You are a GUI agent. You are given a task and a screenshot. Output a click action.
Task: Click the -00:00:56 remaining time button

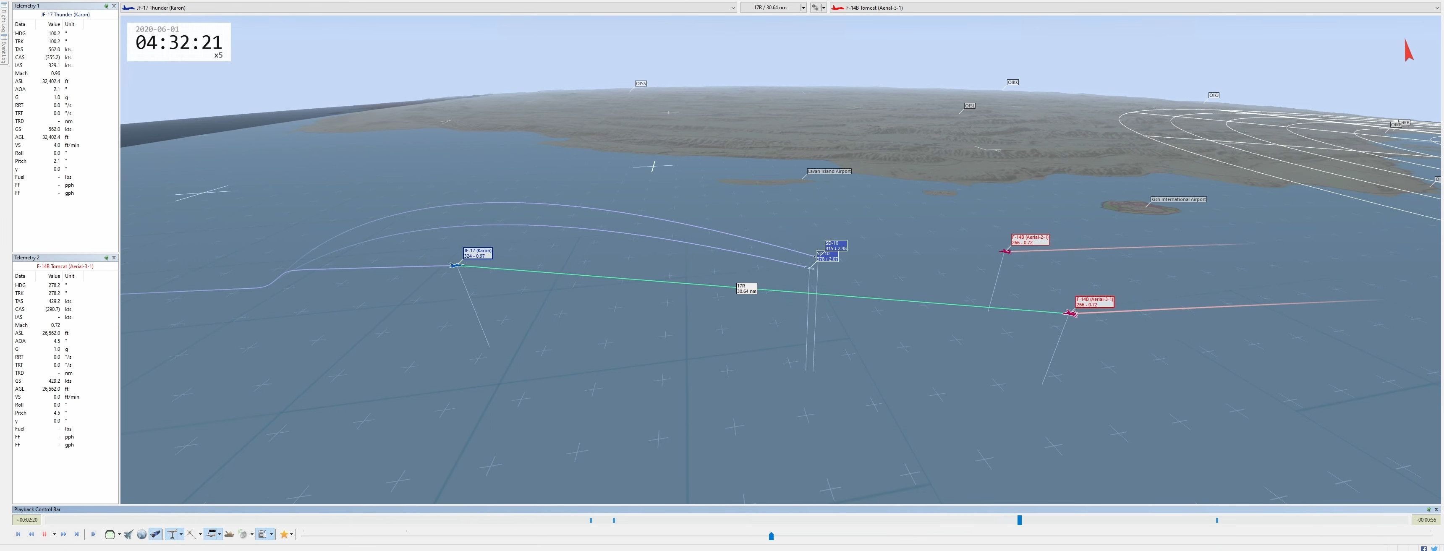click(1426, 520)
